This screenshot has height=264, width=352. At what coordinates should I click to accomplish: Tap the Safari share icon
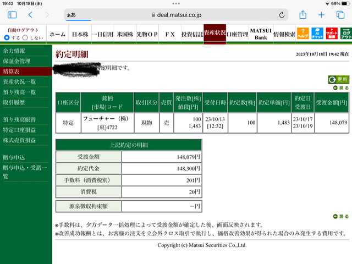pos(303,15)
